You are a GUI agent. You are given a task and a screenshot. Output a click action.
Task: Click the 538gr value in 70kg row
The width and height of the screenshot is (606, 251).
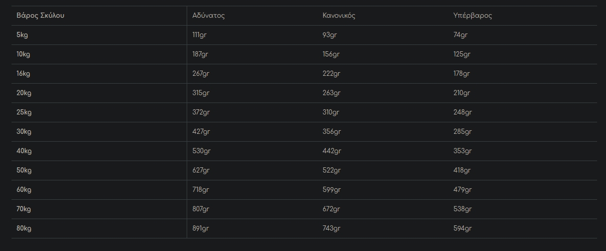462,209
